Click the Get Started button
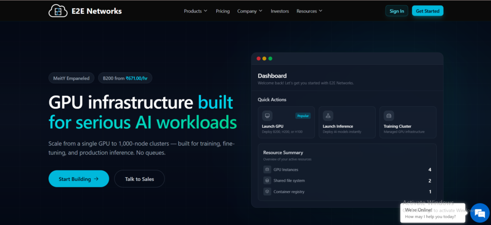The height and width of the screenshot is (225, 491). 427,11
